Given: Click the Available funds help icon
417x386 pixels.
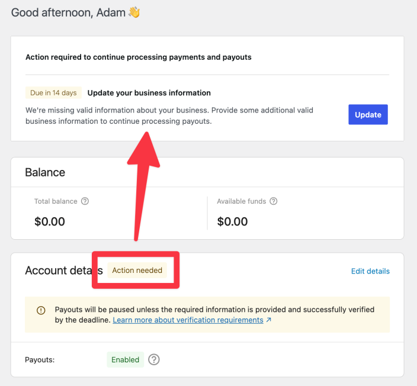Looking at the screenshot, I should (274, 201).
